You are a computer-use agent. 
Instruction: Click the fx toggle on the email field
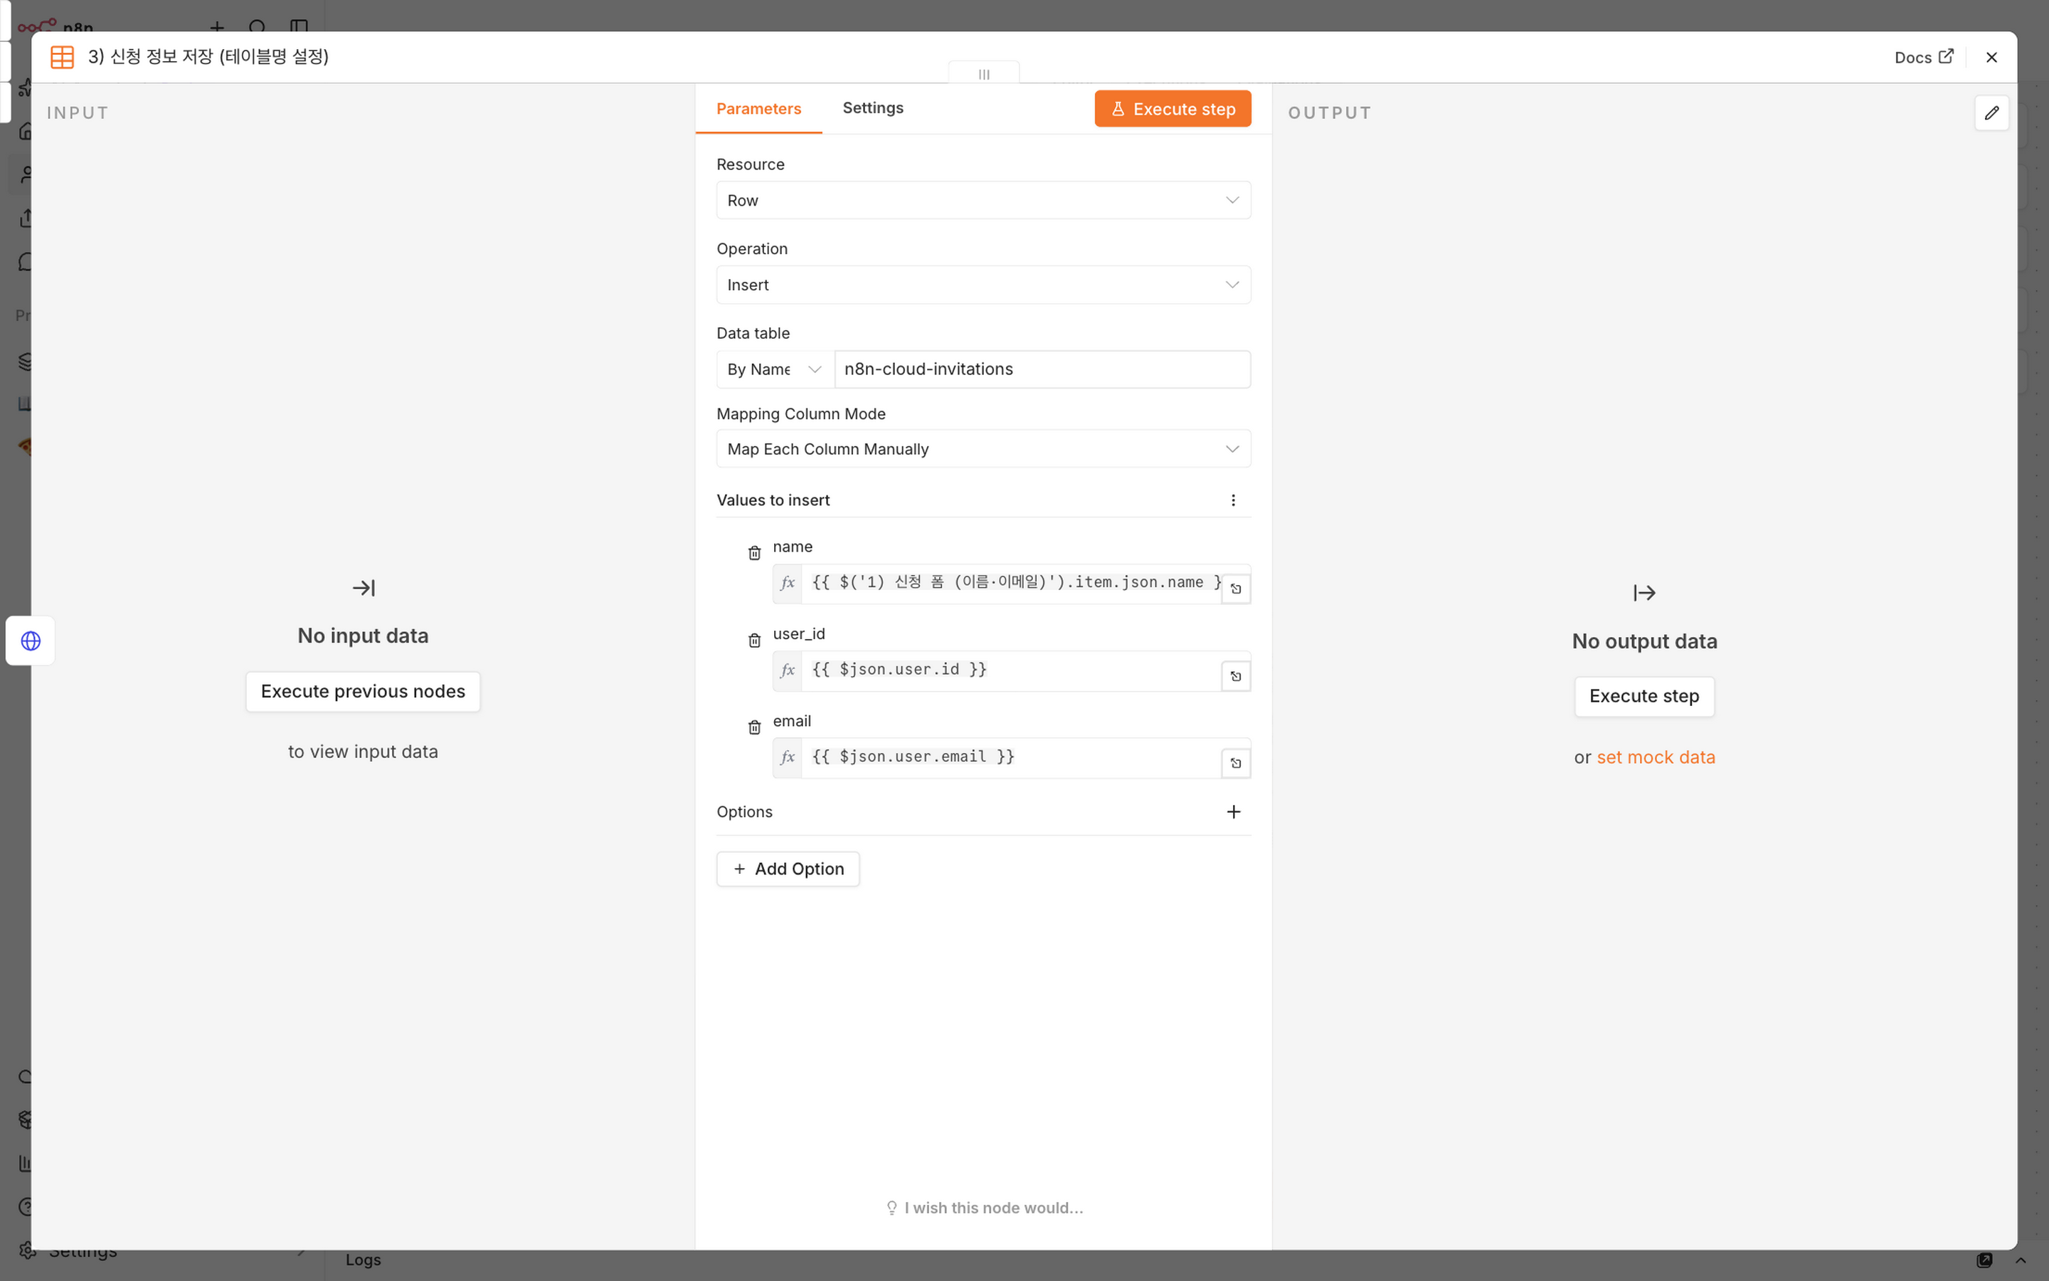pos(788,757)
